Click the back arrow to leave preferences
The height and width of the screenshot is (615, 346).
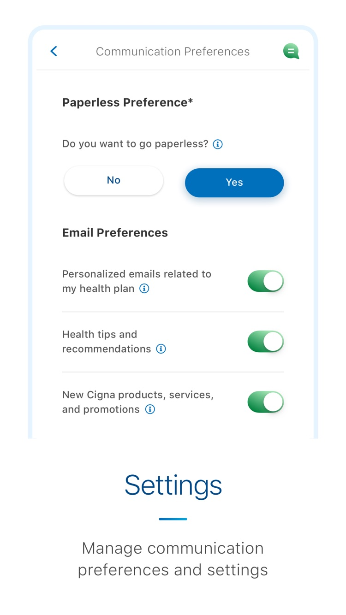(x=53, y=51)
